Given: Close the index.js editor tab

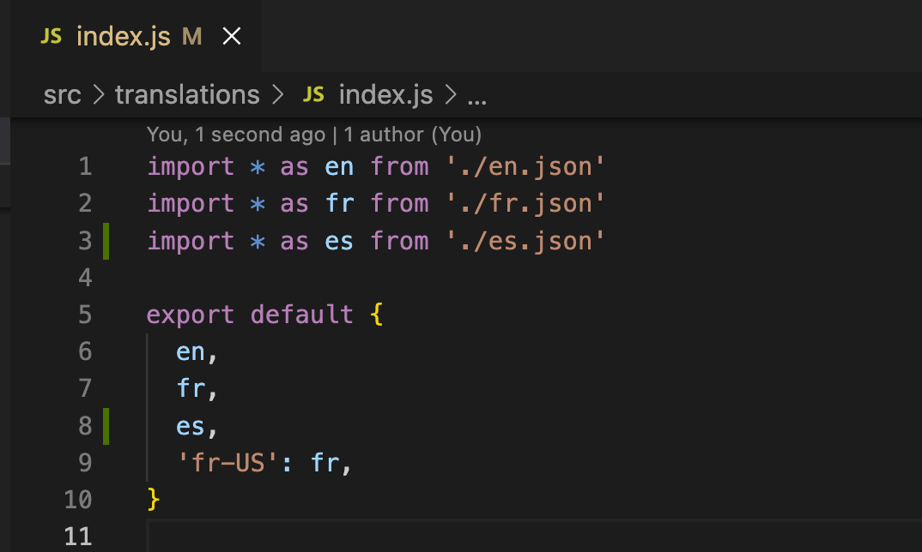Looking at the screenshot, I should pos(232,37).
